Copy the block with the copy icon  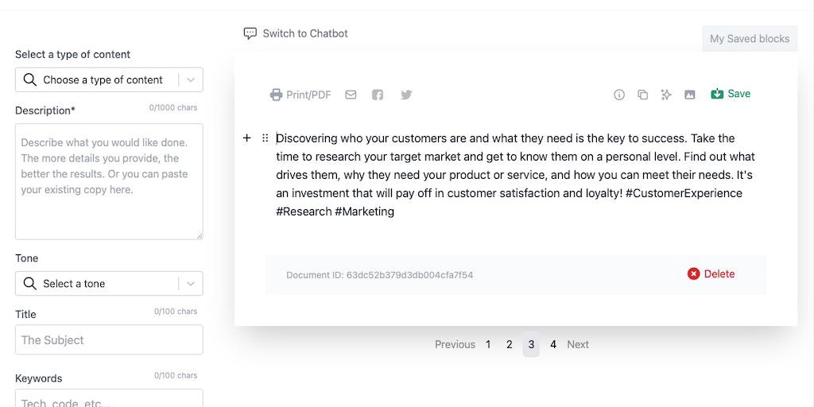coord(642,95)
